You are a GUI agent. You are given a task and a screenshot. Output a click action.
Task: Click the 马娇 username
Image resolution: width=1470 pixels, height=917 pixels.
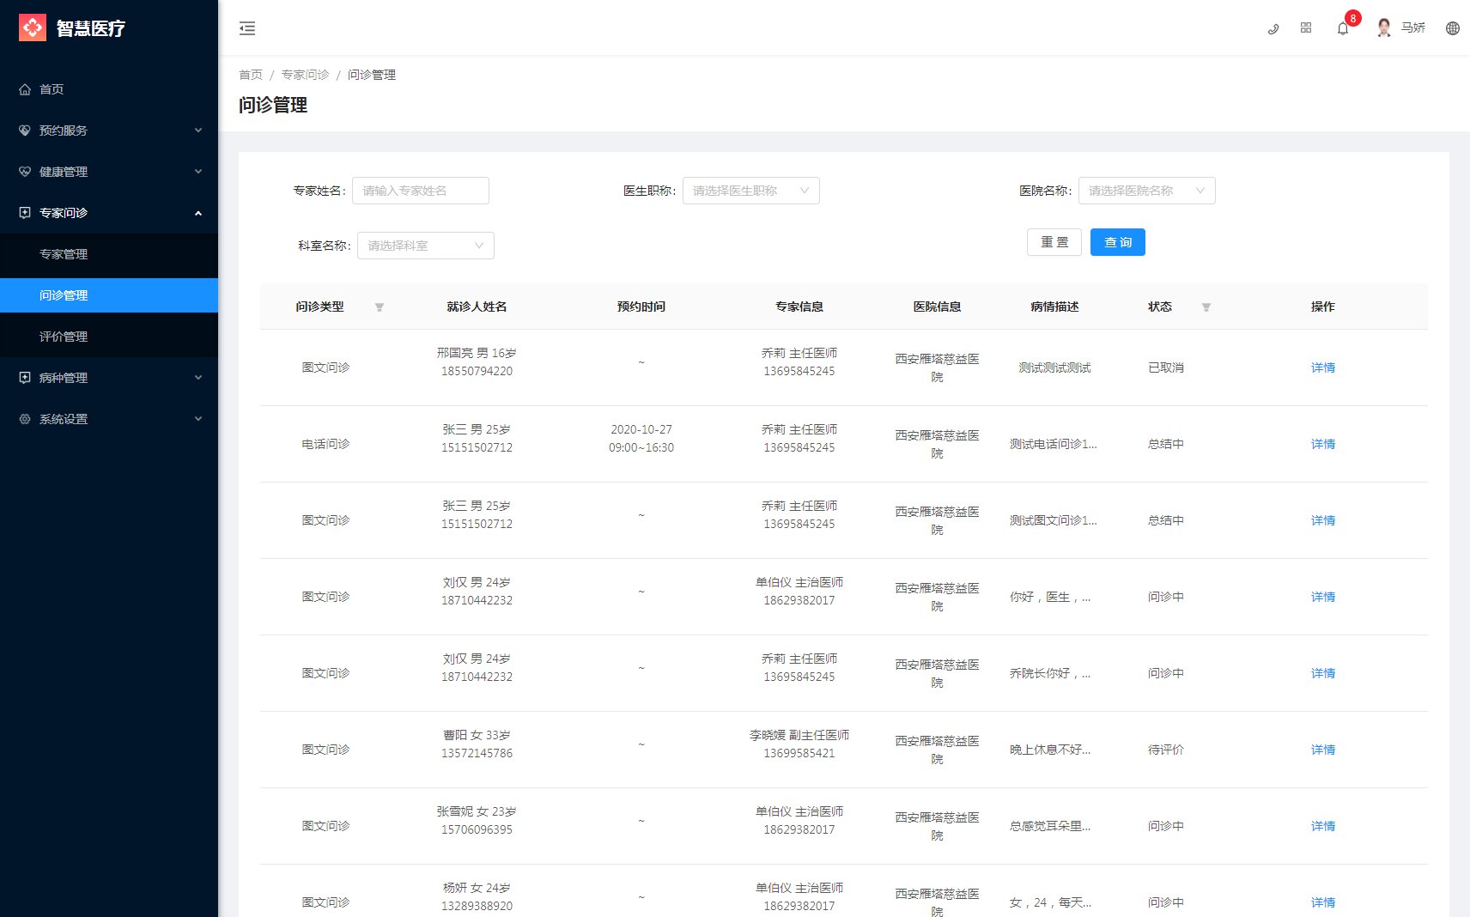point(1413,28)
